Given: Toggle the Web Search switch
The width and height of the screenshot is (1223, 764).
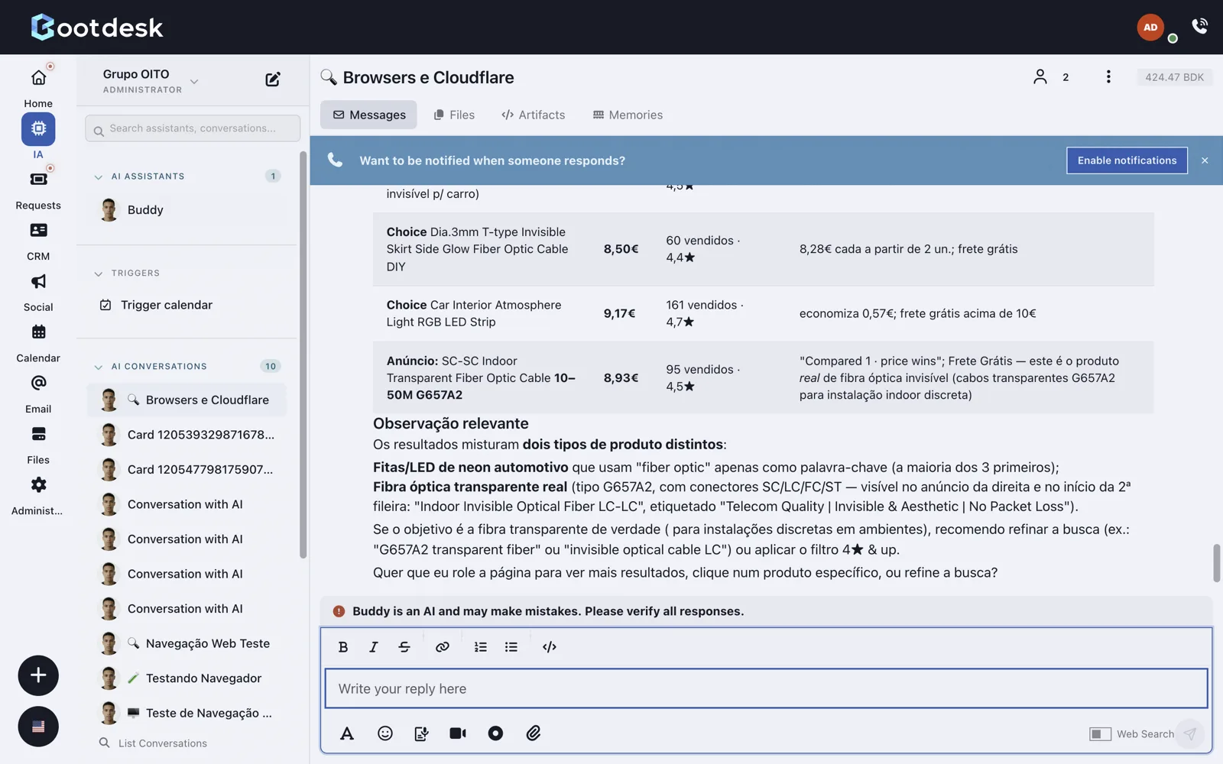Looking at the screenshot, I should point(1100,734).
